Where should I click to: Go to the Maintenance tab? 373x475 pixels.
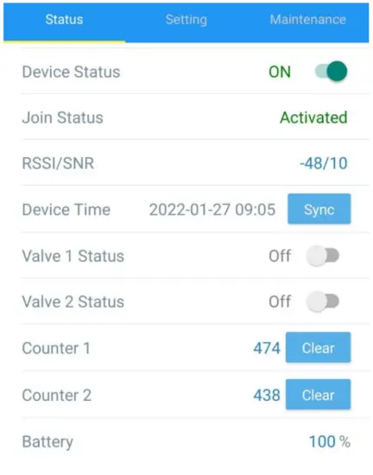click(x=308, y=20)
